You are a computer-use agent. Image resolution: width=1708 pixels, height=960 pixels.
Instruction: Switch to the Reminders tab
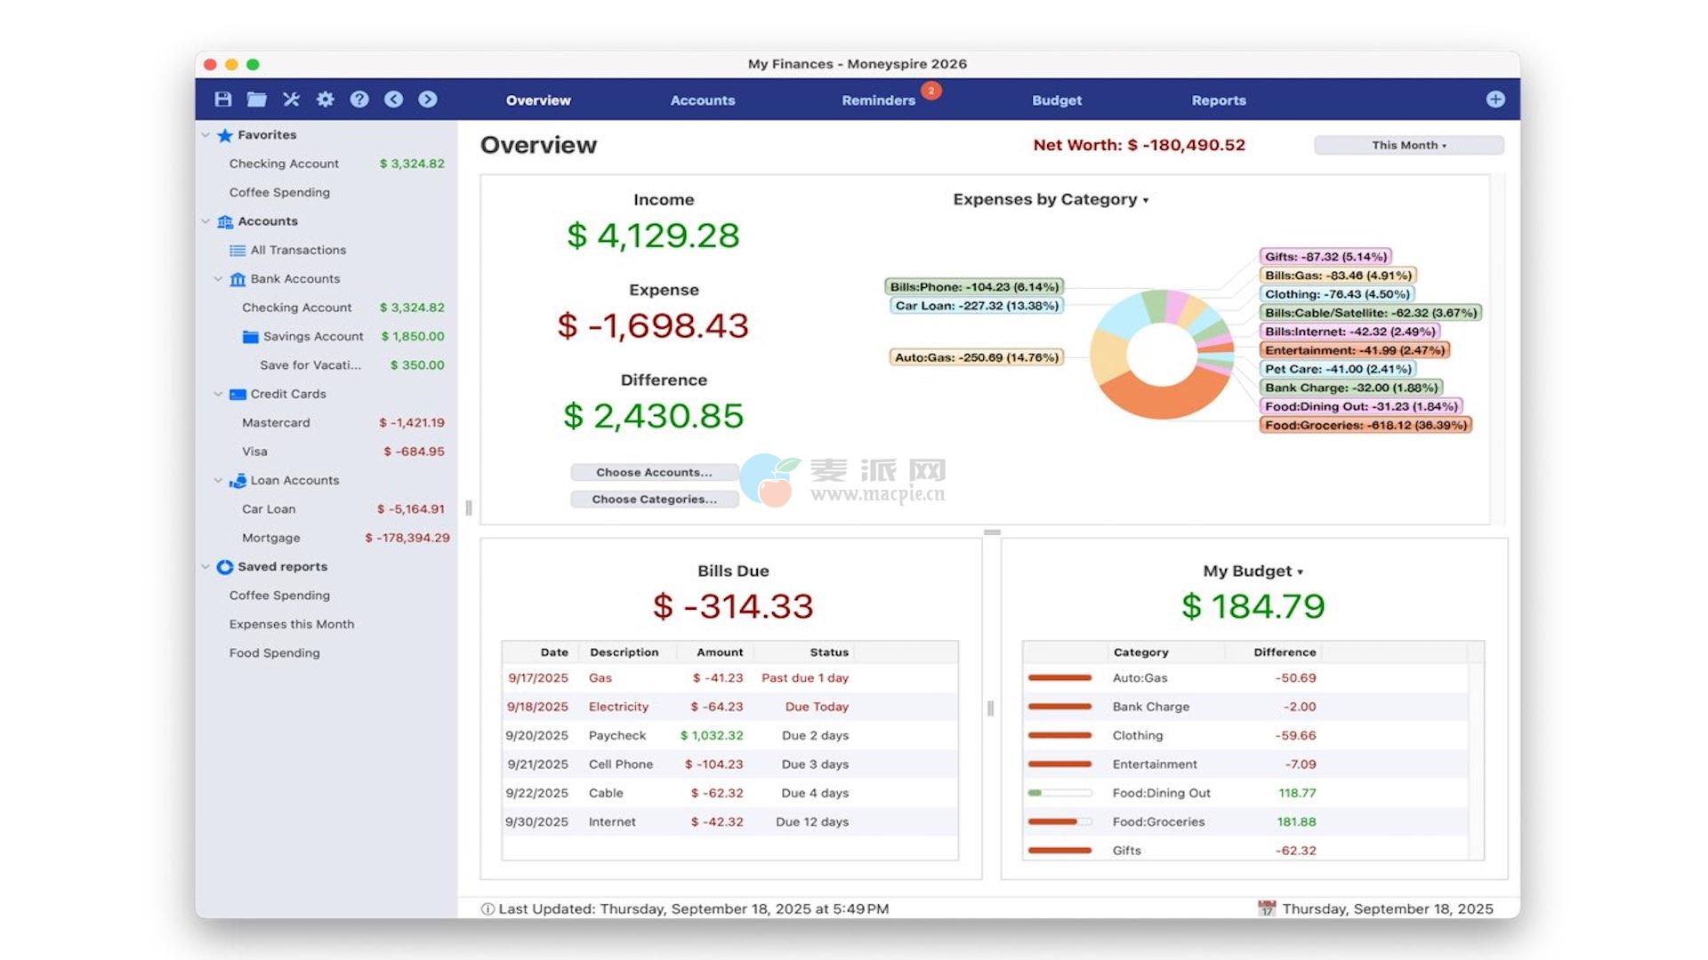pos(878,100)
